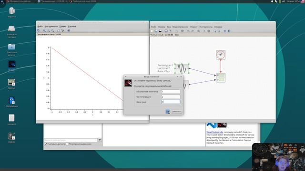Open Инструменты menu in Xcos window

(x=206, y=27)
